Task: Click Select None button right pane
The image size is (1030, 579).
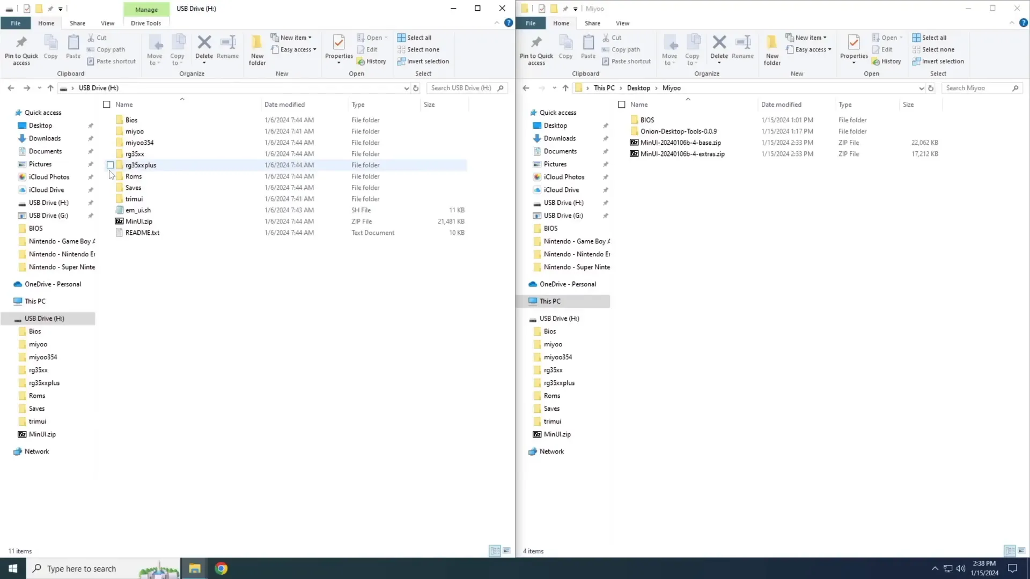Action: click(937, 49)
